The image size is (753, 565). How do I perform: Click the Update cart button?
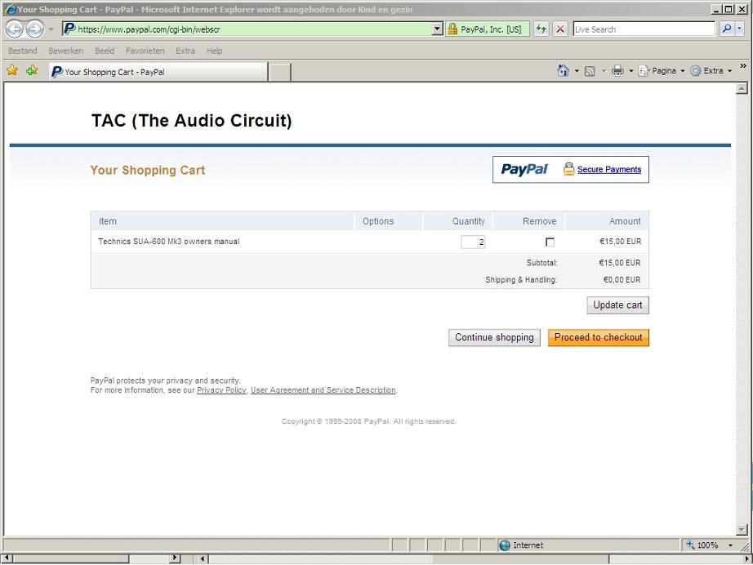tap(617, 305)
